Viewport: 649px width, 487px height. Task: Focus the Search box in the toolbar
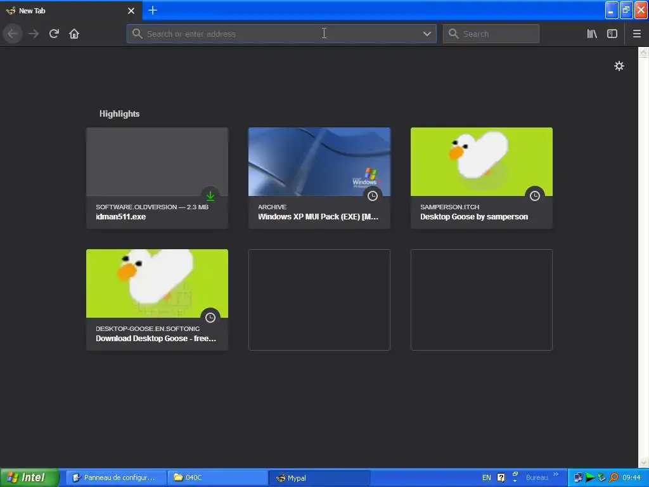pos(491,34)
